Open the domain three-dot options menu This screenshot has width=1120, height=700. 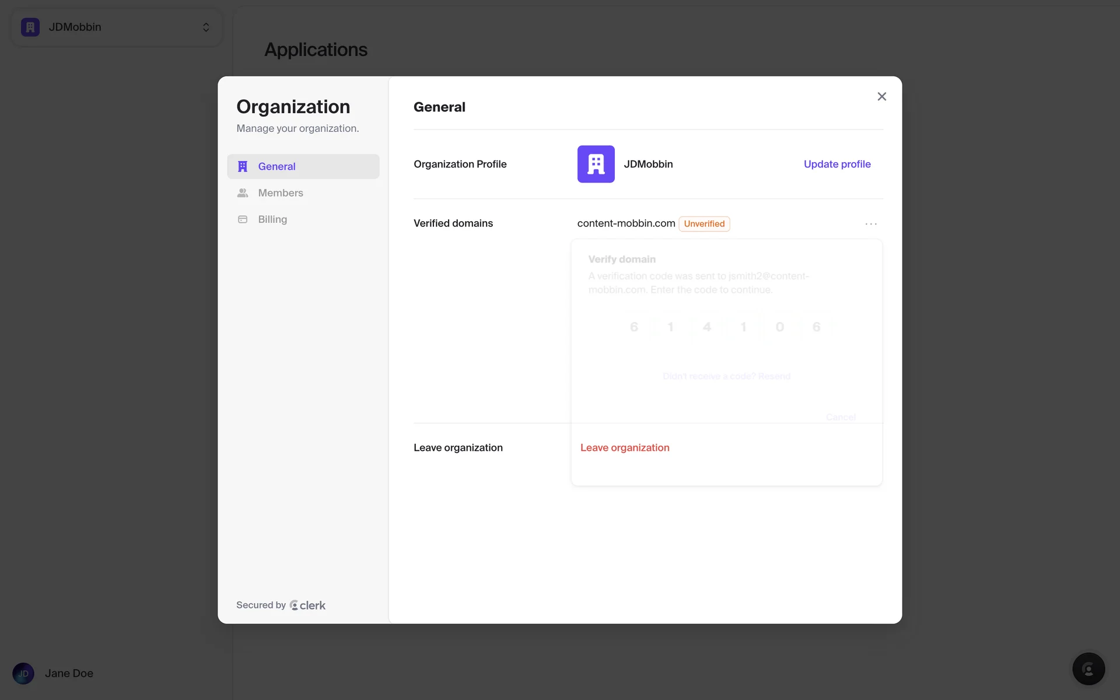(871, 224)
